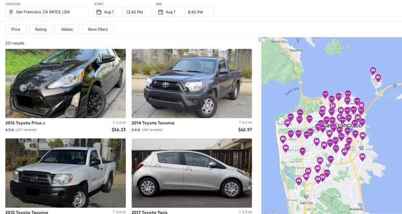402x214 pixels.
Task: Open the Price filter dropdown
Action: tap(16, 29)
